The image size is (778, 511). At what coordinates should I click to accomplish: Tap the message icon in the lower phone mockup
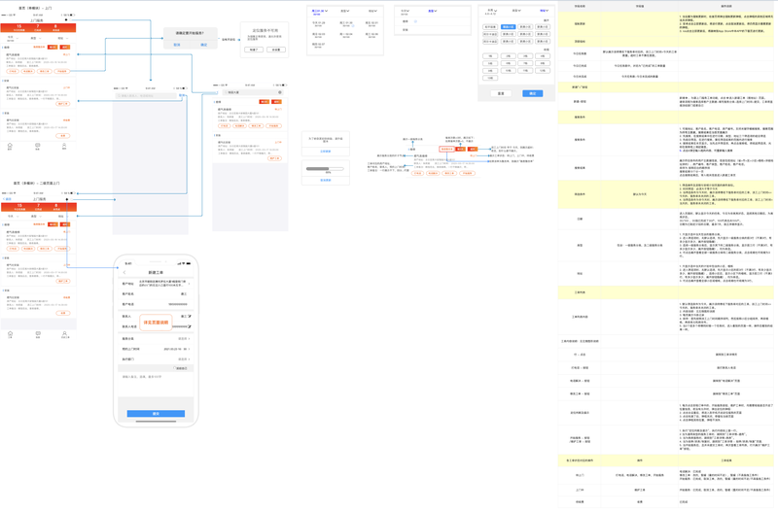point(38,334)
